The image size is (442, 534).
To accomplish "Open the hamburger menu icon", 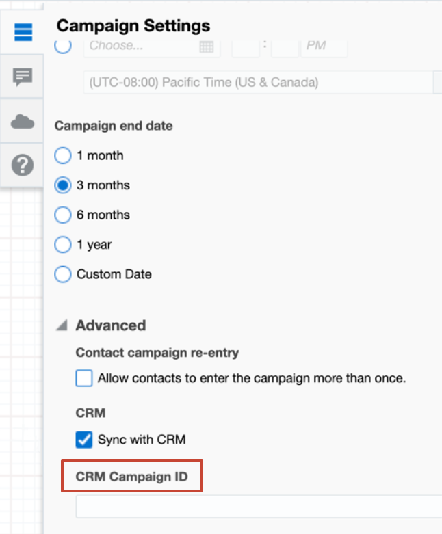I will [23, 32].
